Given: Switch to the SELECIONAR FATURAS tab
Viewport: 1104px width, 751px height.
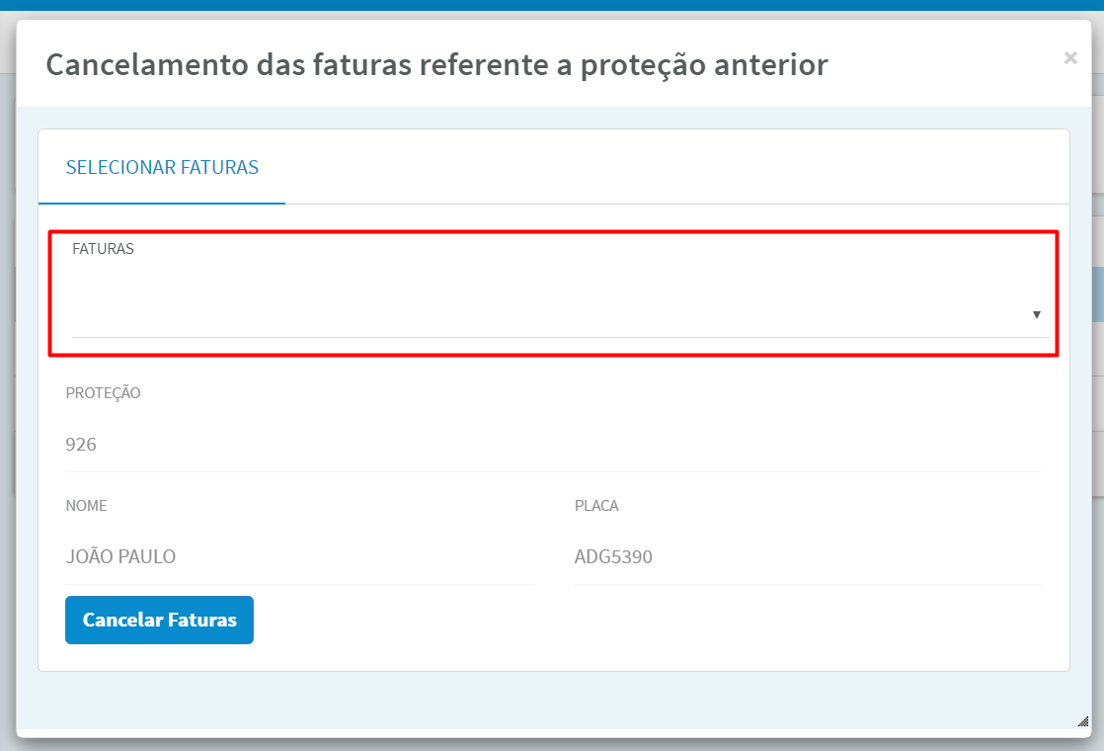Looking at the screenshot, I should pos(162,167).
